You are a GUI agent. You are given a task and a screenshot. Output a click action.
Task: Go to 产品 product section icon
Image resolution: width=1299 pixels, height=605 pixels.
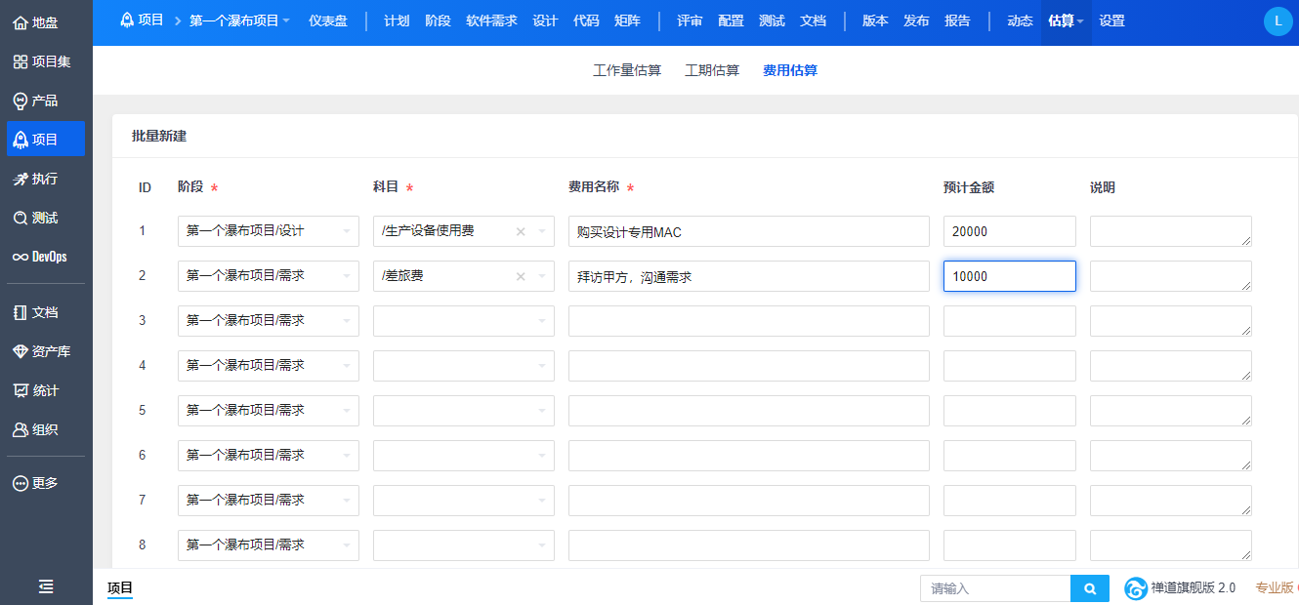click(21, 101)
